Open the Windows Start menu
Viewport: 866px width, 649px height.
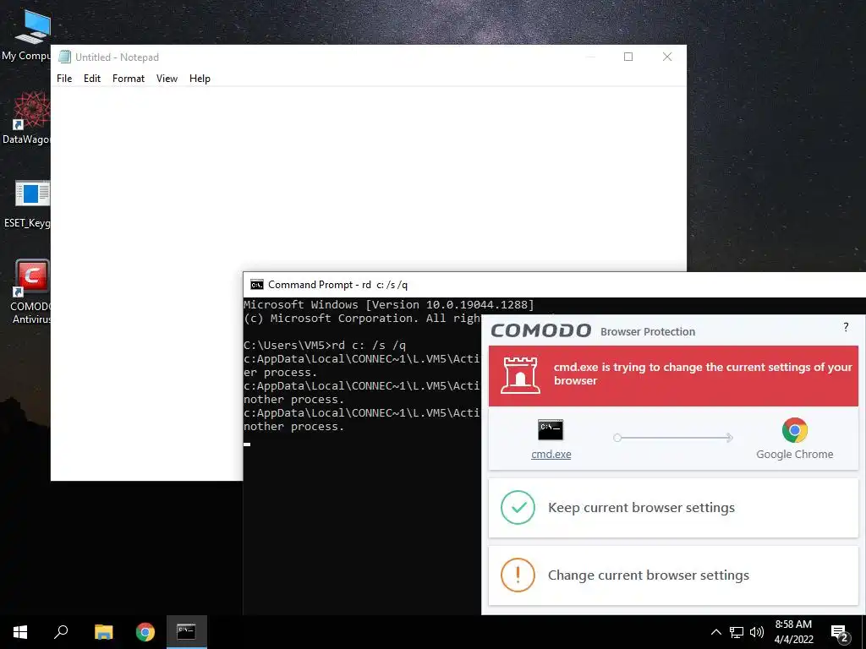pyautogui.click(x=20, y=632)
